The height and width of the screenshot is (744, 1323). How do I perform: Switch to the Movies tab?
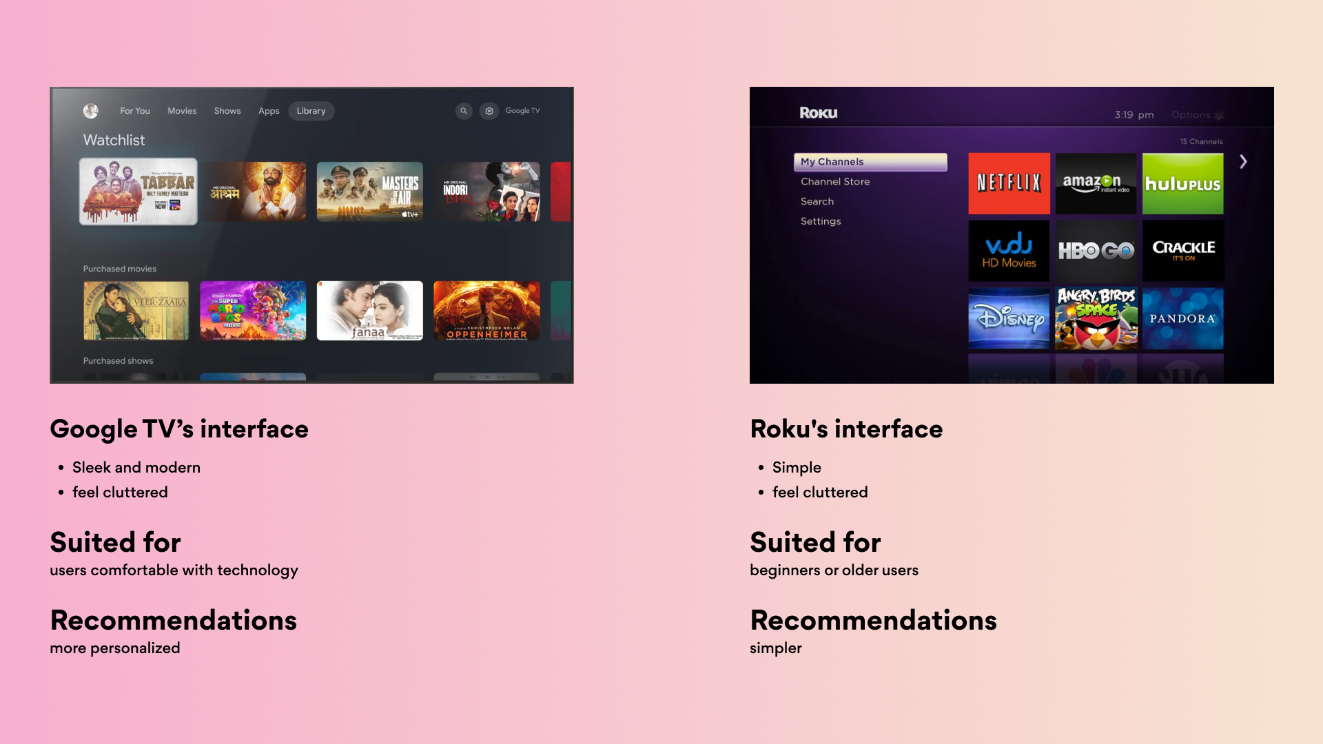[x=182, y=111]
